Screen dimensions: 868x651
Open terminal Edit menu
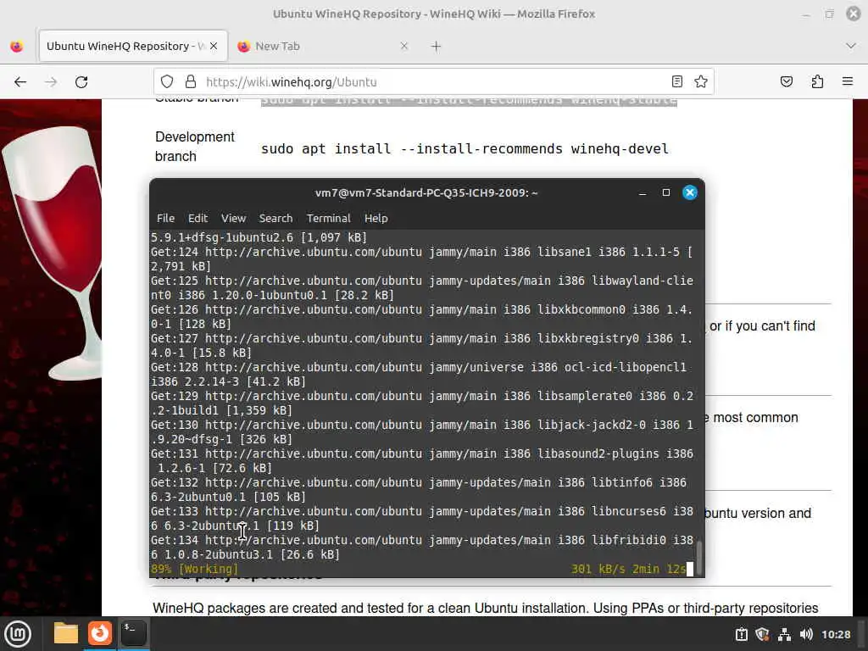pos(198,218)
